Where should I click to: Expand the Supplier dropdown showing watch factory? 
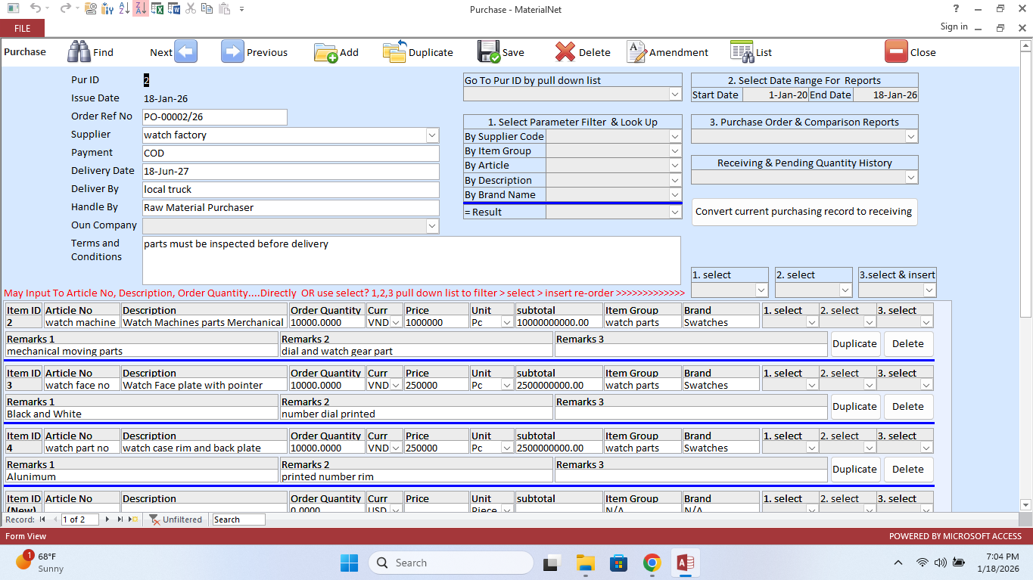click(432, 135)
